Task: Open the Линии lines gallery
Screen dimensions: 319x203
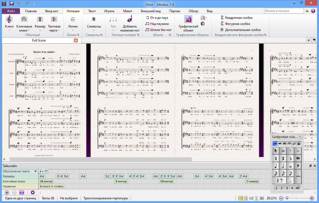Action: point(73,23)
